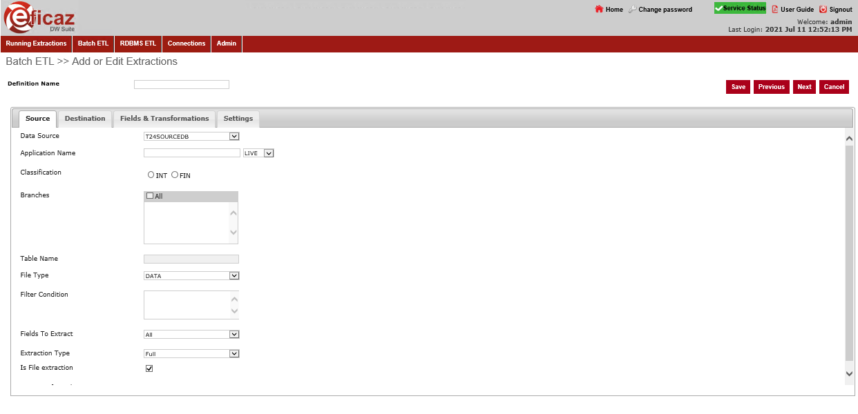Uncheck the Is File extraction checkbox
This screenshot has width=858, height=414.
[149, 368]
